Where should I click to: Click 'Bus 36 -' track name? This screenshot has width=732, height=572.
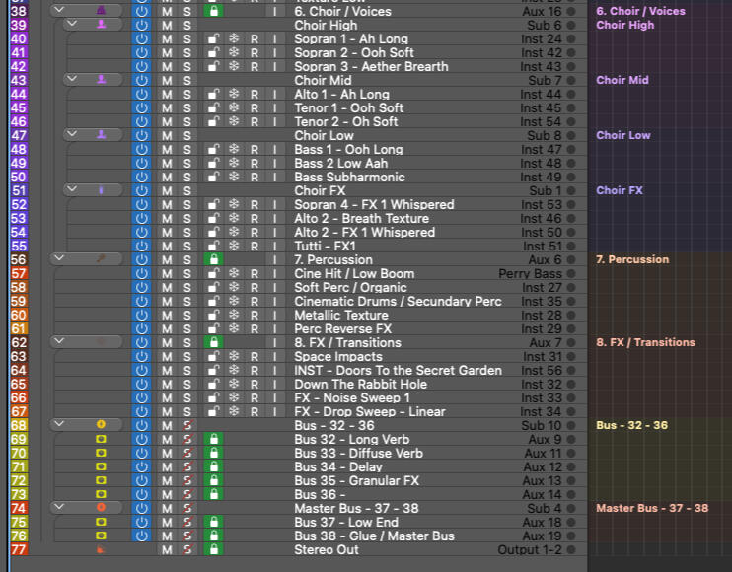click(320, 494)
